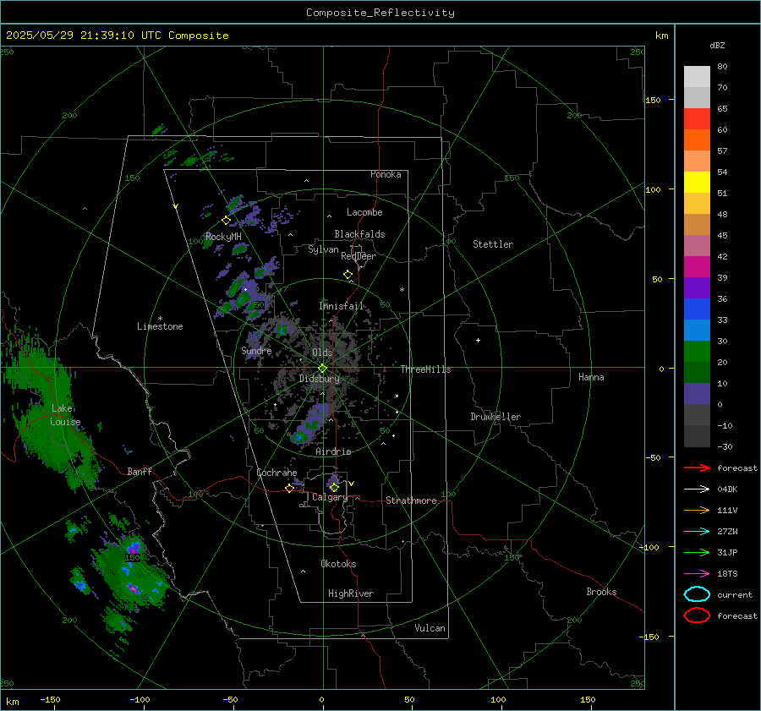761x711 pixels.
Task: Click the dBZ legend heading
Action: point(717,45)
